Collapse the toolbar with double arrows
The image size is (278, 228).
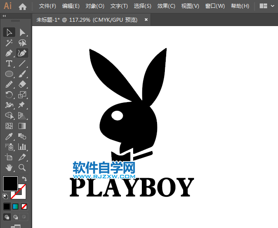click(4, 16)
